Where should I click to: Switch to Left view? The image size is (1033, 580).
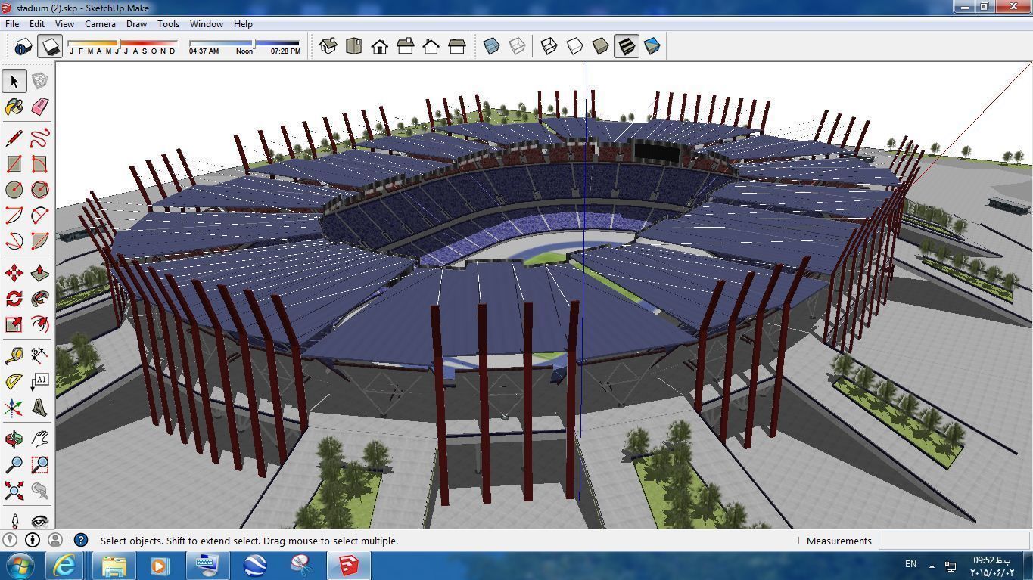(x=456, y=46)
